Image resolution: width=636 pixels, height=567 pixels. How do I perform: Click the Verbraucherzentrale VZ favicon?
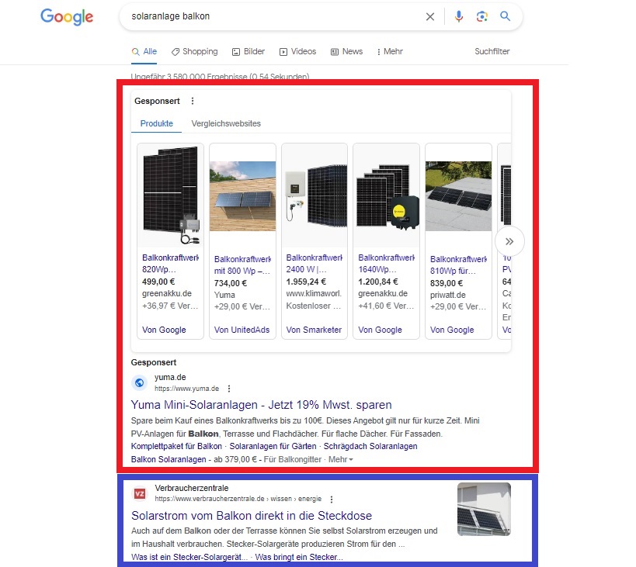coord(140,493)
